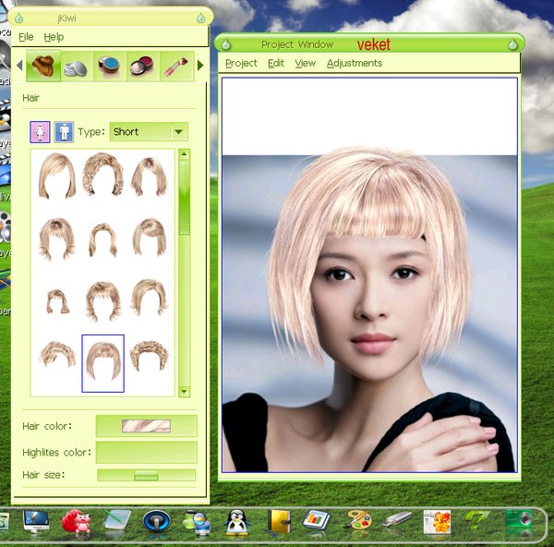The height and width of the screenshot is (547, 554).
Task: Expand the hair Type dropdown
Action: (179, 132)
